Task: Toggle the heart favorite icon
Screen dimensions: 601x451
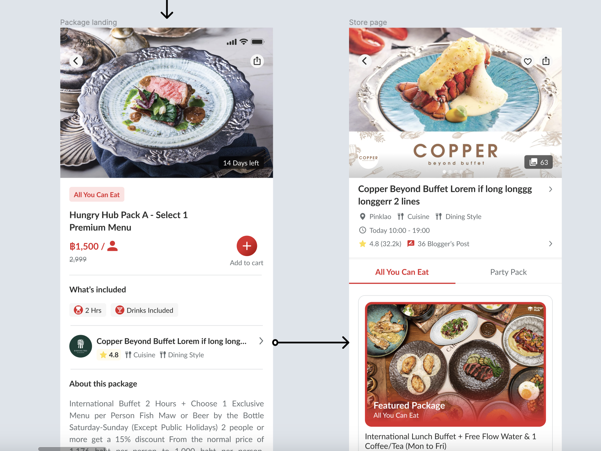Action: [x=528, y=61]
